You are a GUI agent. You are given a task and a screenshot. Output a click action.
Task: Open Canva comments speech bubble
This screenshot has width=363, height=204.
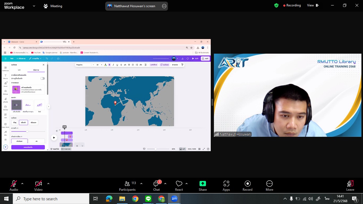coord(188,58)
